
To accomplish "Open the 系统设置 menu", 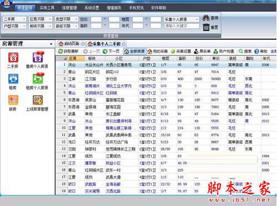I will [x=92, y=8].
